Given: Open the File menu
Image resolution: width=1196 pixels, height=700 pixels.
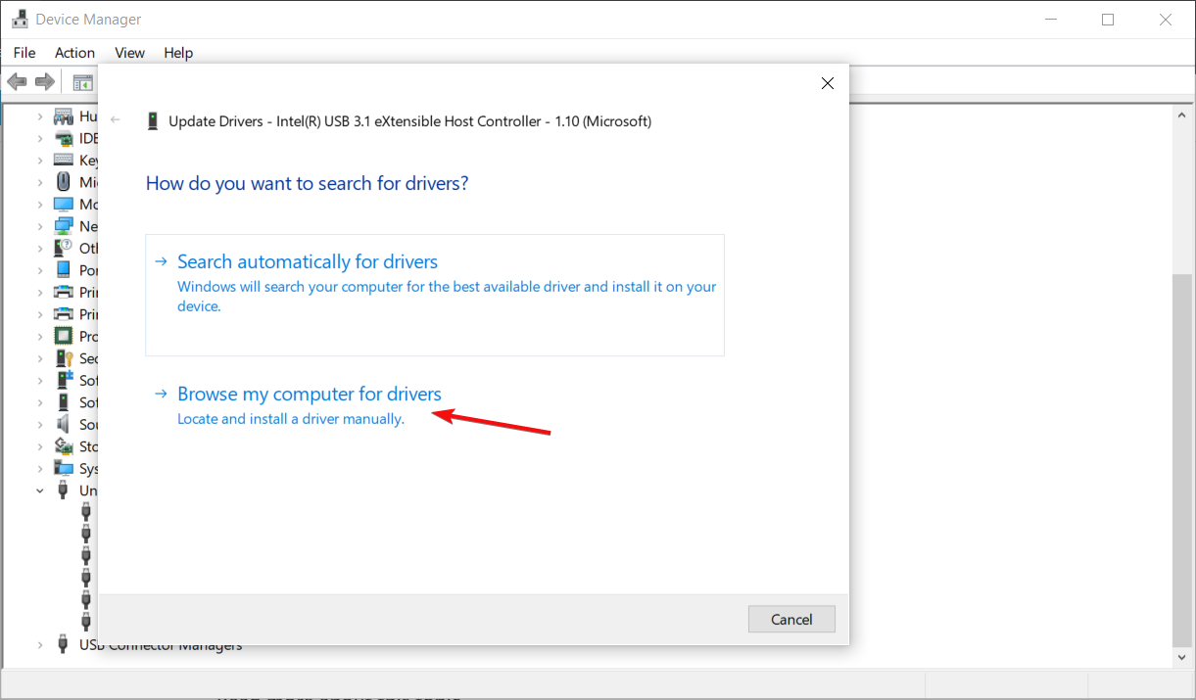Looking at the screenshot, I should [24, 53].
